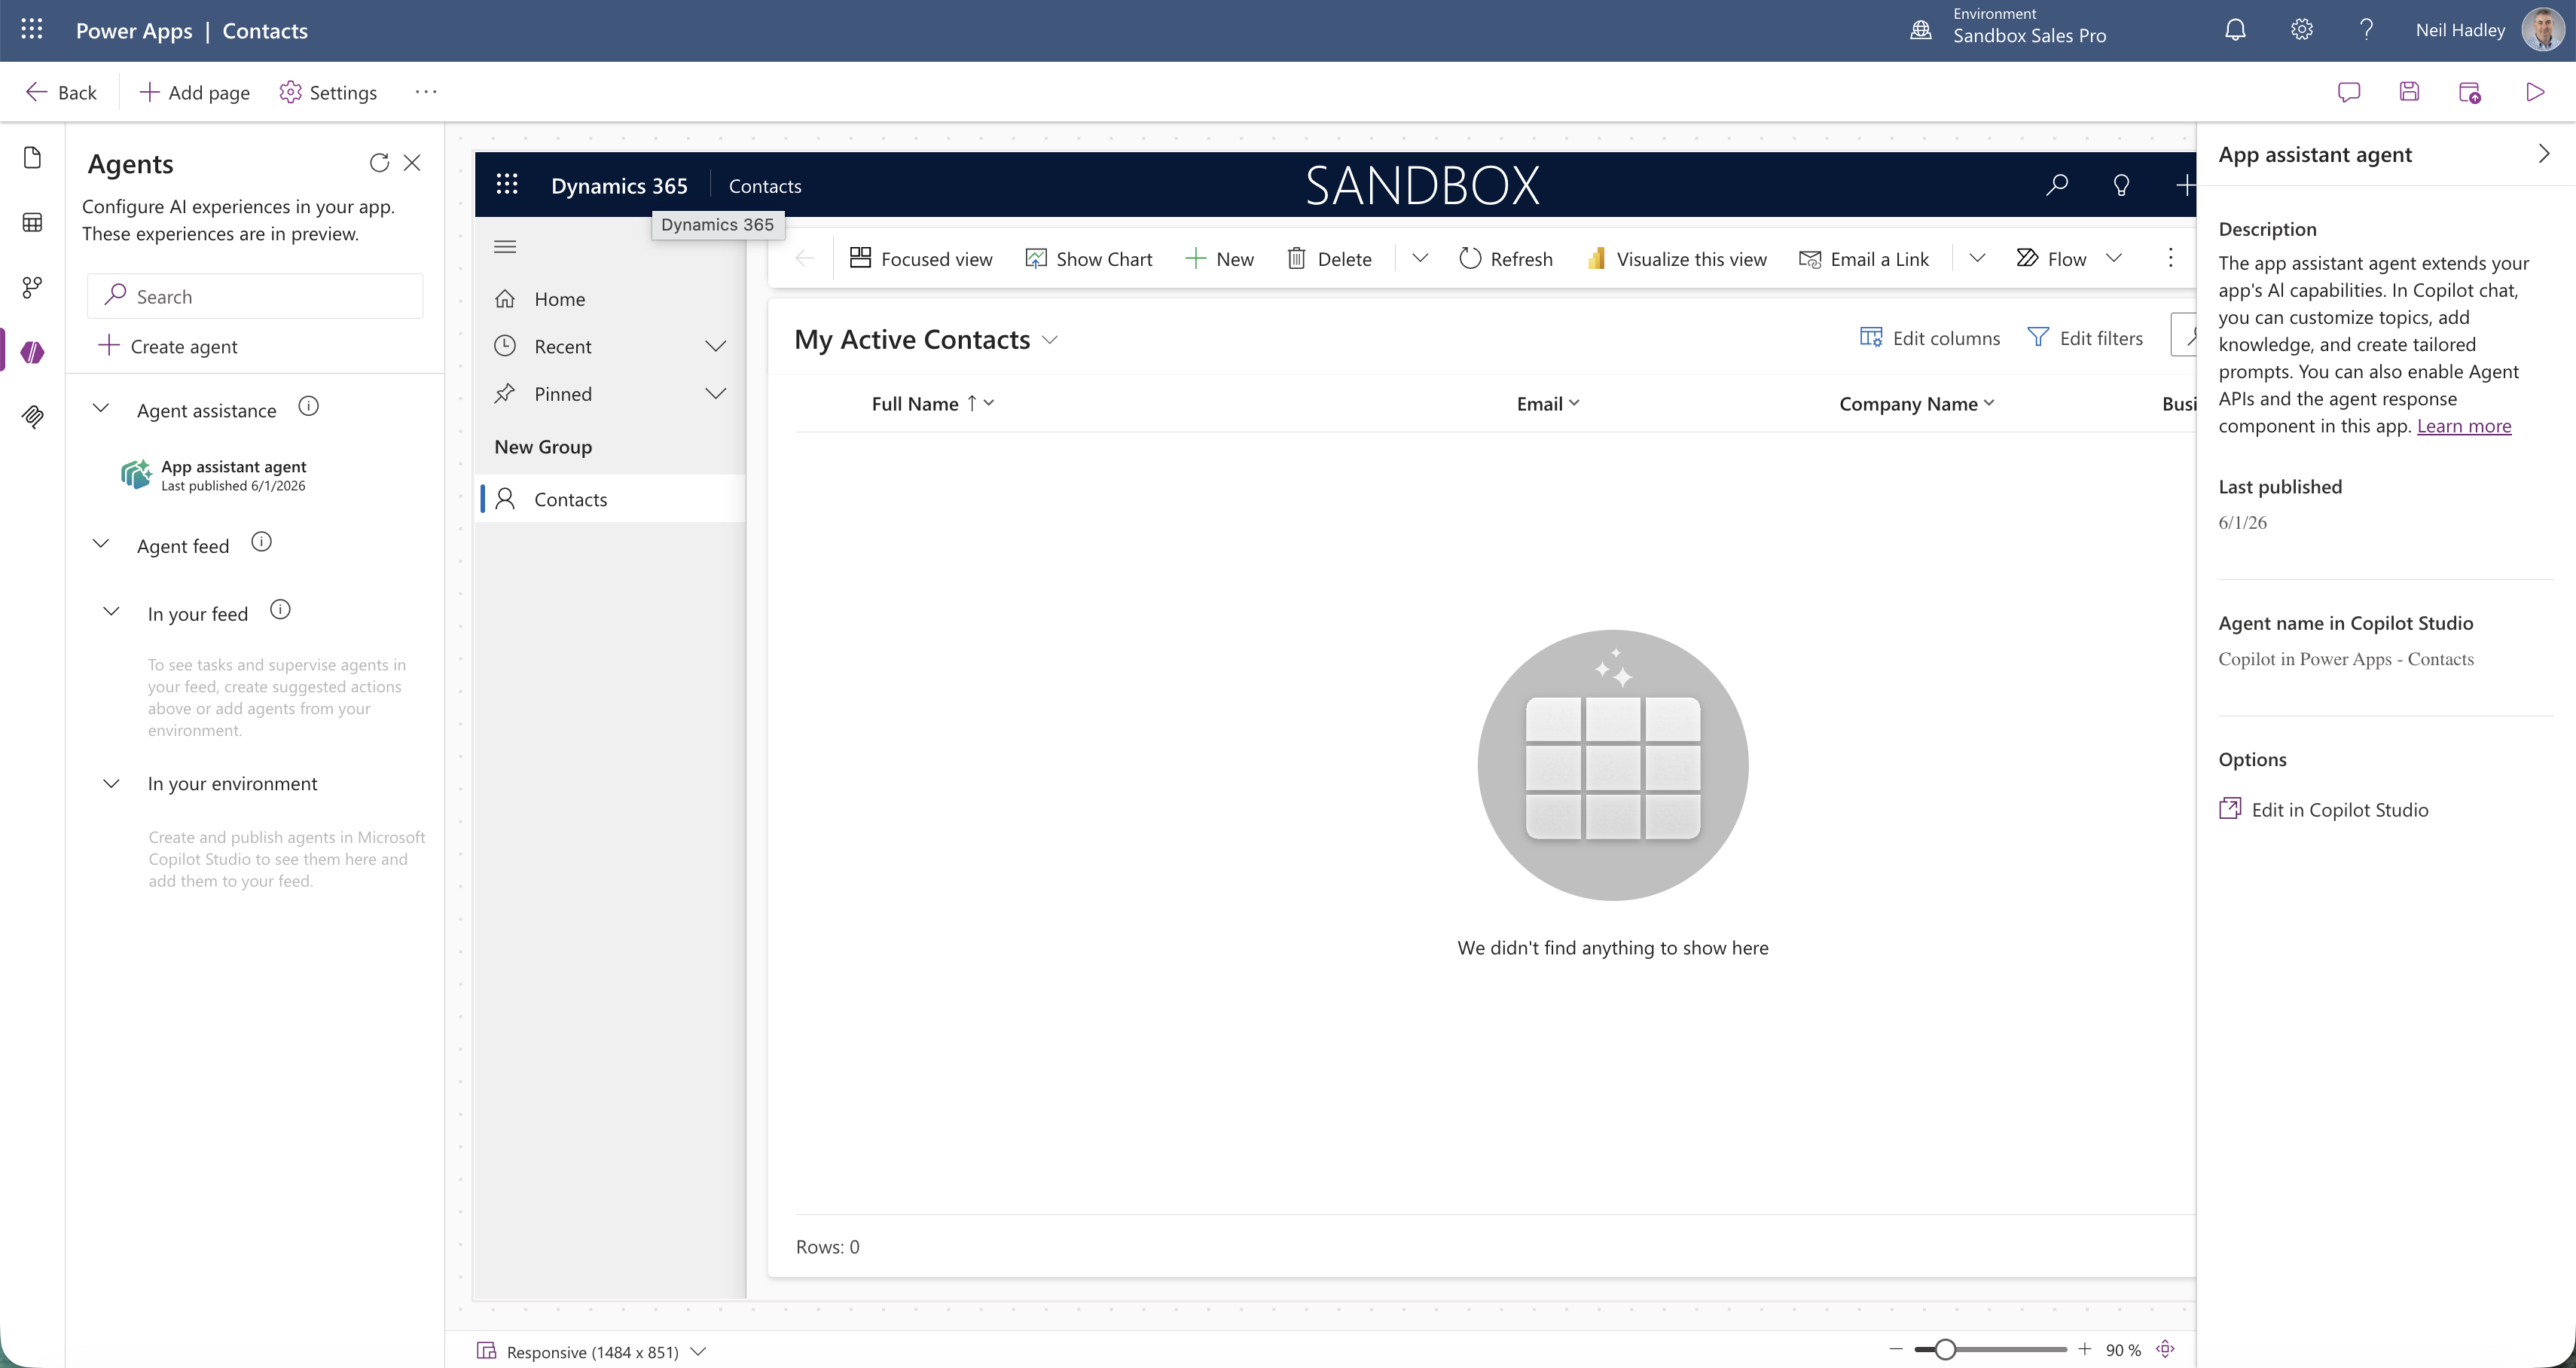
Task: Collapse the App assistant agent pane
Action: click(2544, 154)
